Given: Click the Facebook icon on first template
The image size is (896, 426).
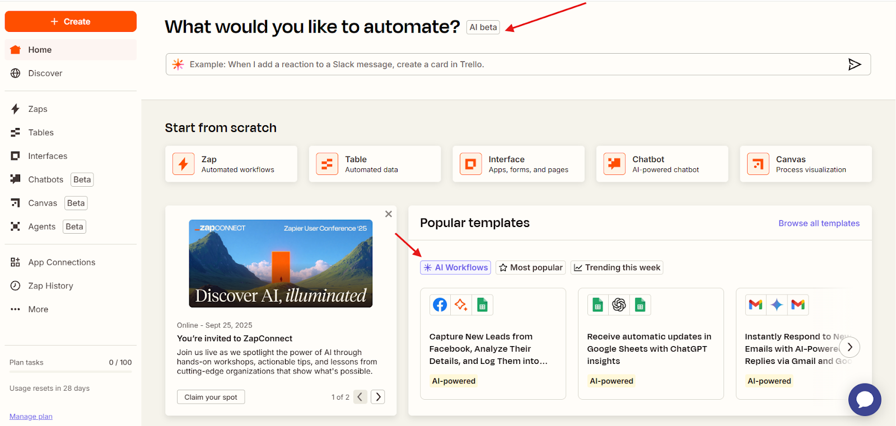Looking at the screenshot, I should coord(440,305).
